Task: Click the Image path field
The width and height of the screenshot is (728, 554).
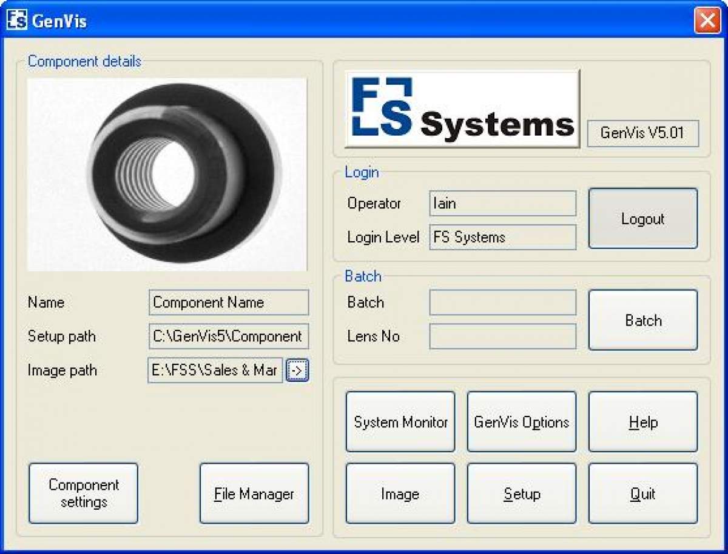Action: pyautogui.click(x=215, y=370)
